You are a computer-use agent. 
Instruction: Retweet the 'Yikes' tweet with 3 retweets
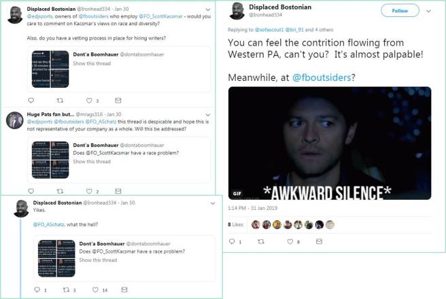[x=66, y=289]
